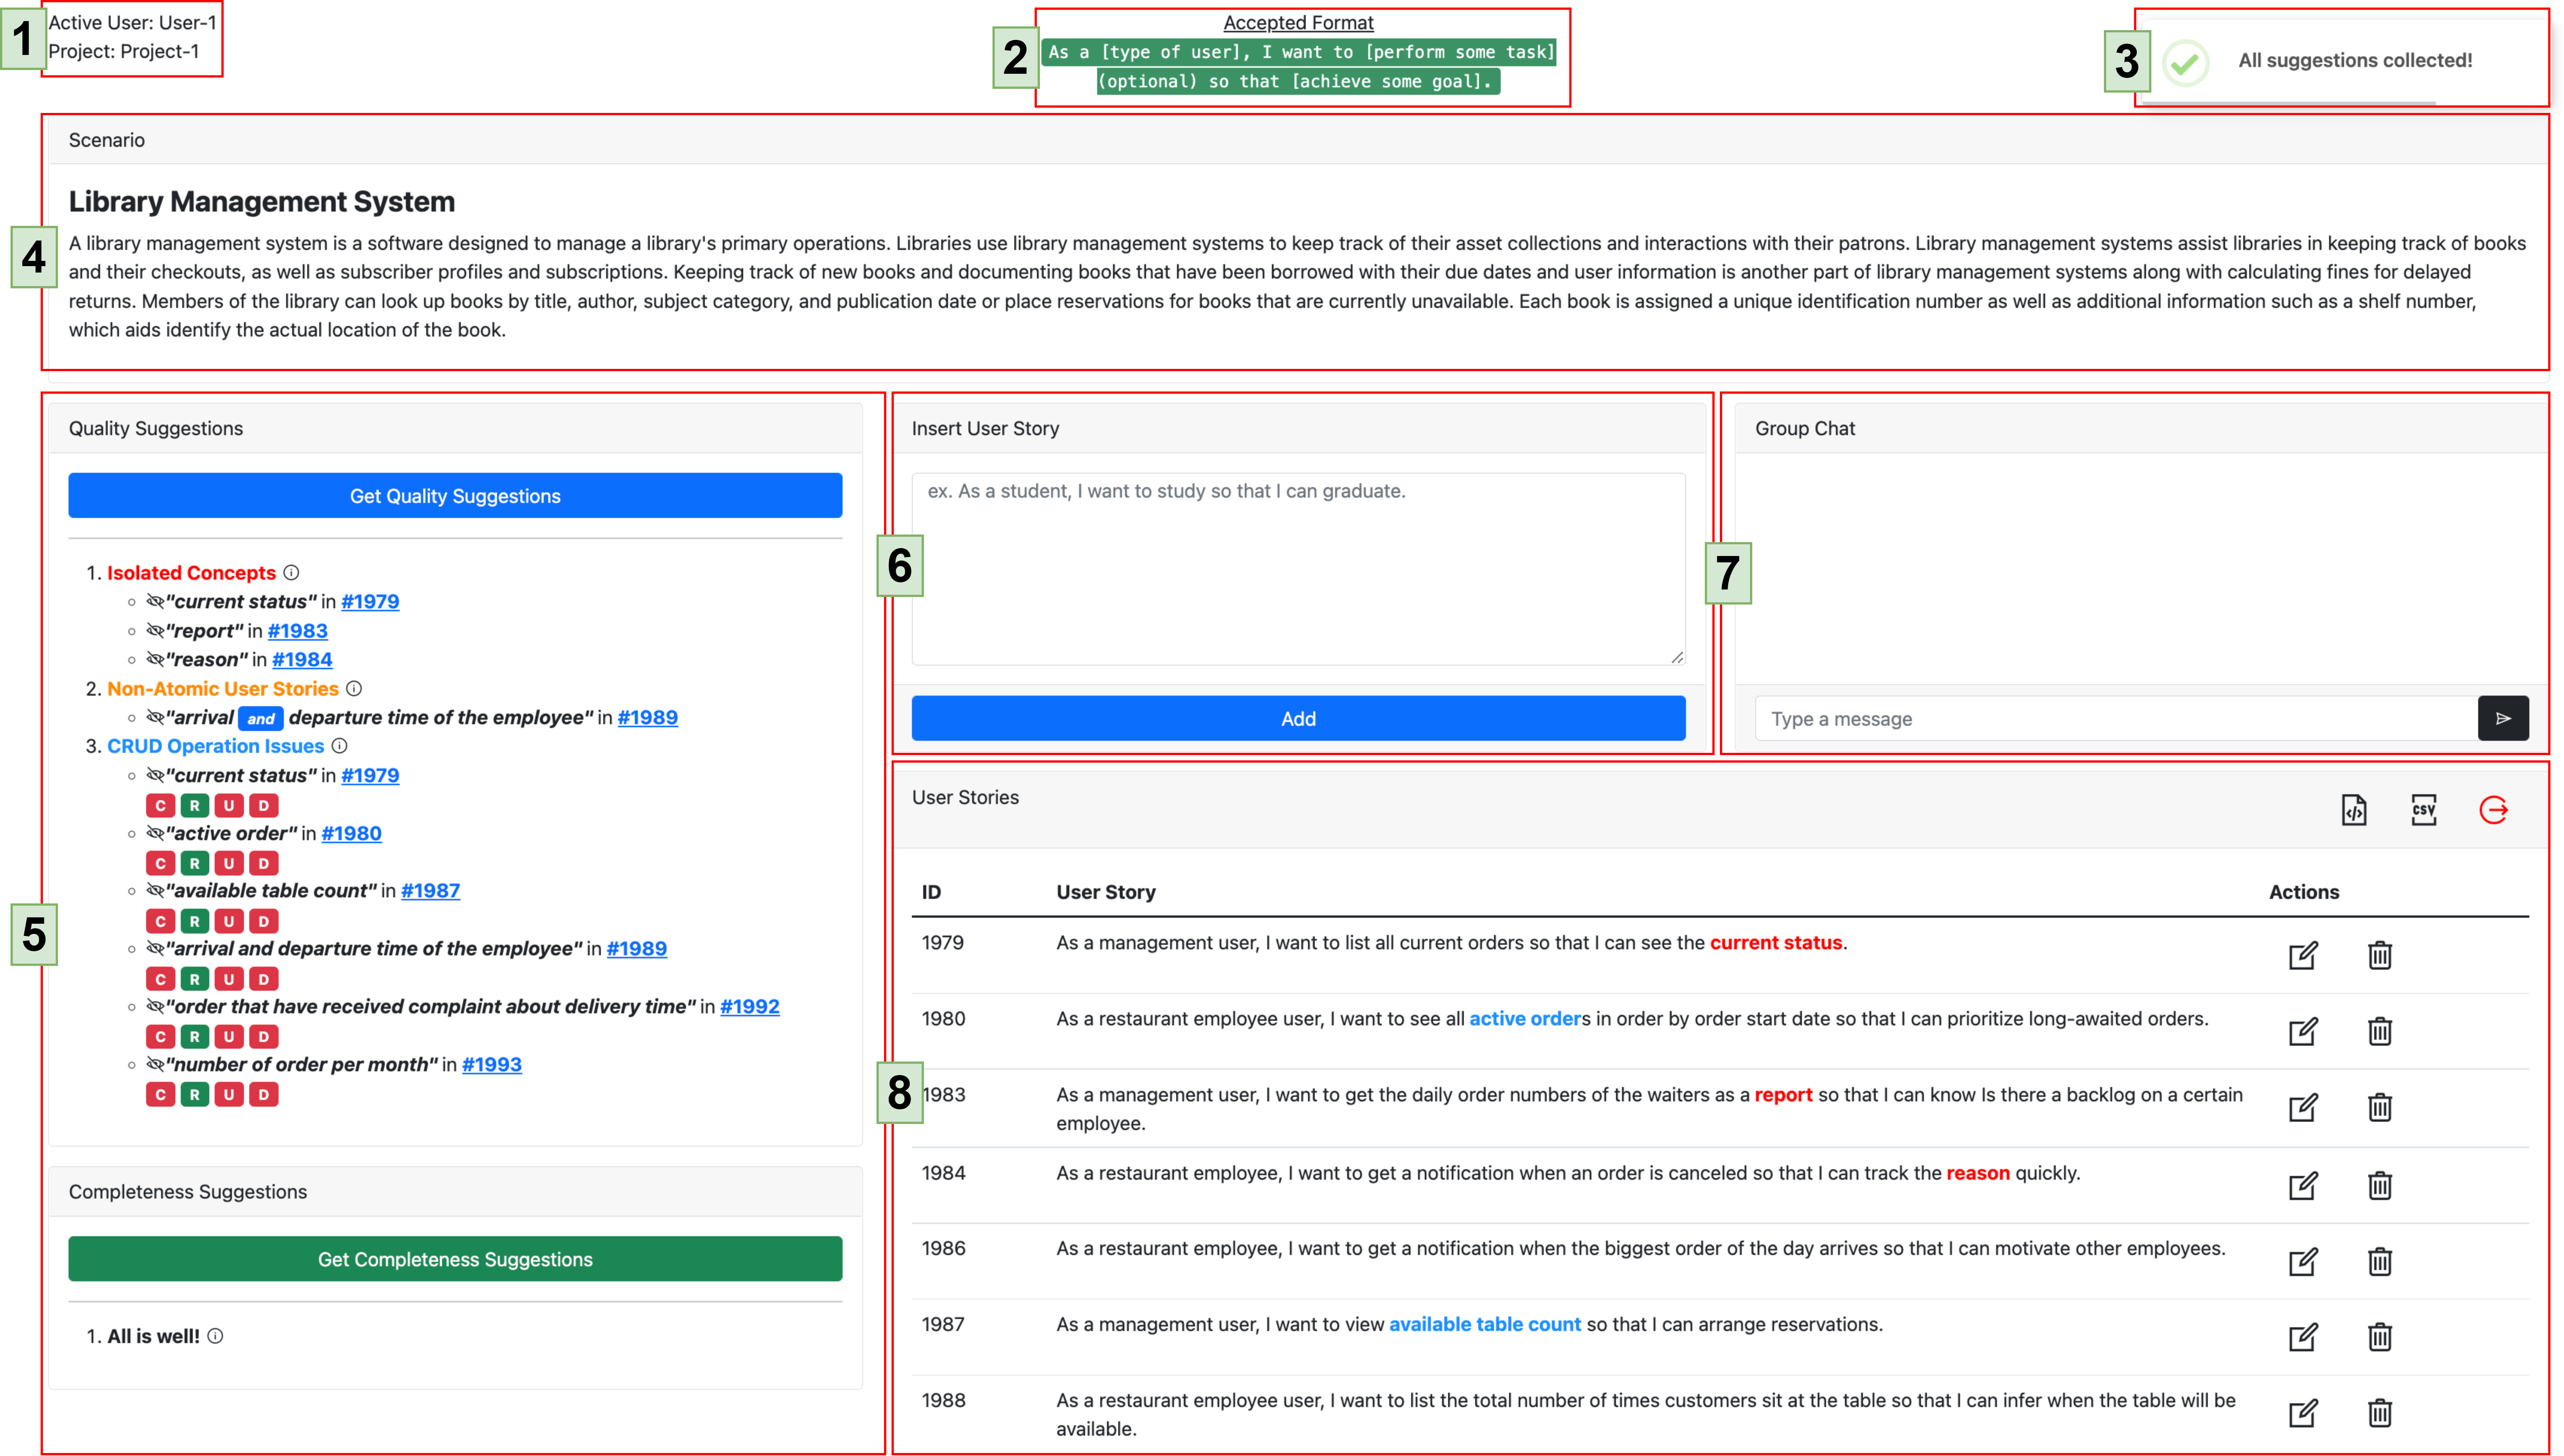Click U badge under "available table count"
The width and height of the screenshot is (2564, 1456).
(229, 921)
